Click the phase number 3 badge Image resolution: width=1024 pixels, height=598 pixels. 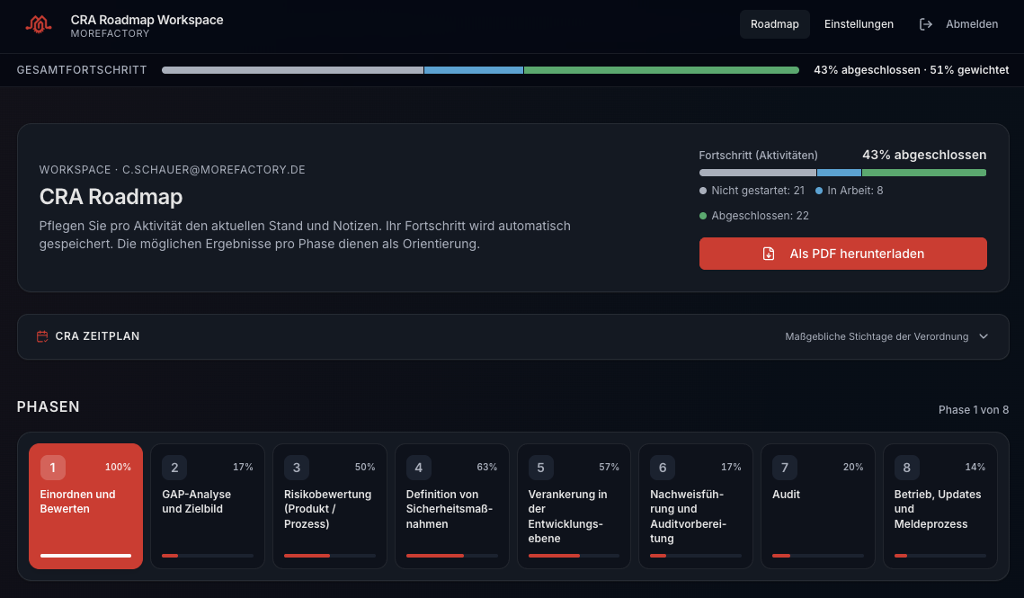pos(297,468)
